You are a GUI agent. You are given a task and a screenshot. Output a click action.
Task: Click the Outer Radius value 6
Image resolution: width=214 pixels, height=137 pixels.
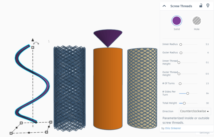tap(208, 53)
